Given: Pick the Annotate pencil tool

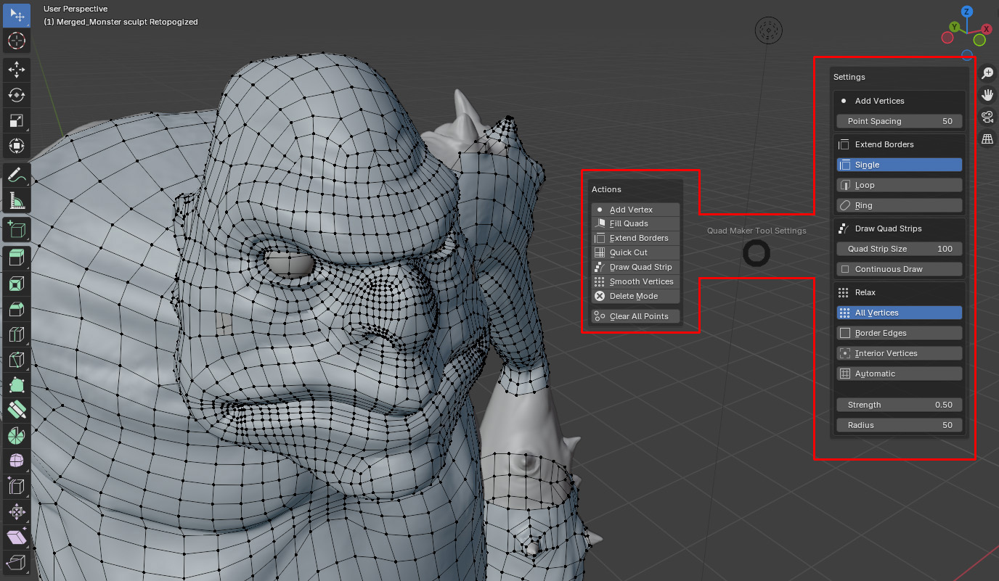Looking at the screenshot, I should point(17,175).
